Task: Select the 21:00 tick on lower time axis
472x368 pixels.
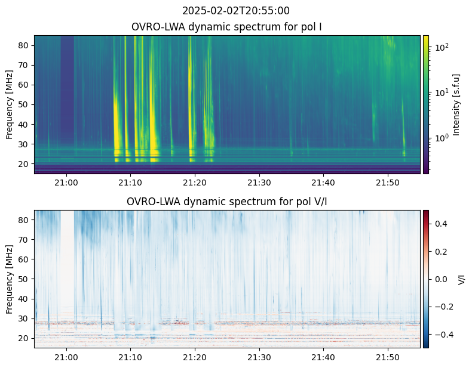Action: (66, 357)
